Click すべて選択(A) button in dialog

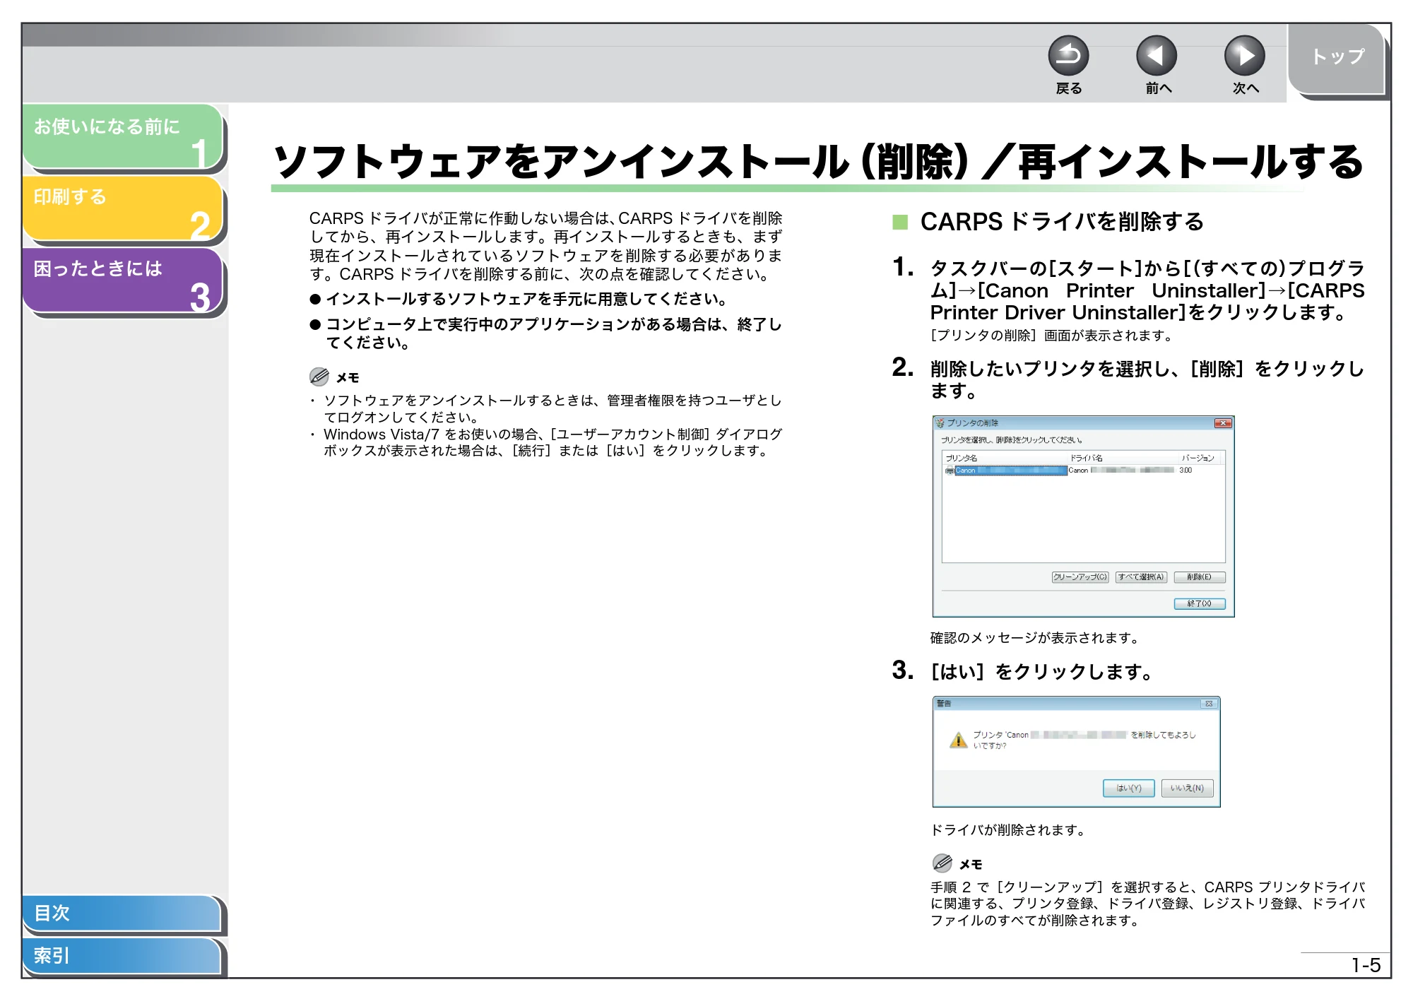pos(1141,577)
